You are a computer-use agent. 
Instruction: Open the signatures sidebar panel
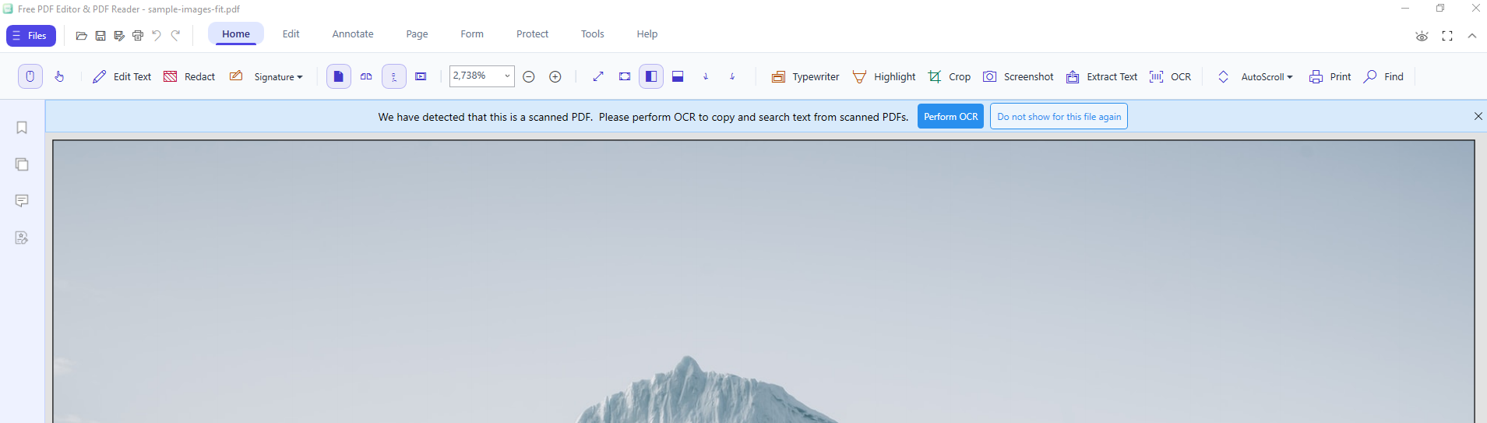pos(22,238)
